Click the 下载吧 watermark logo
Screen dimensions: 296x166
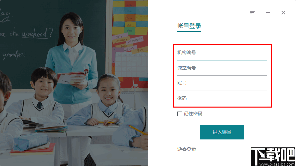[x=273, y=155]
